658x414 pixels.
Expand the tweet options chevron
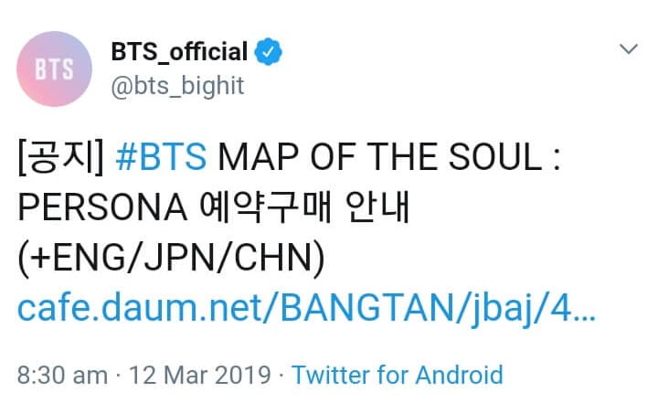[628, 49]
